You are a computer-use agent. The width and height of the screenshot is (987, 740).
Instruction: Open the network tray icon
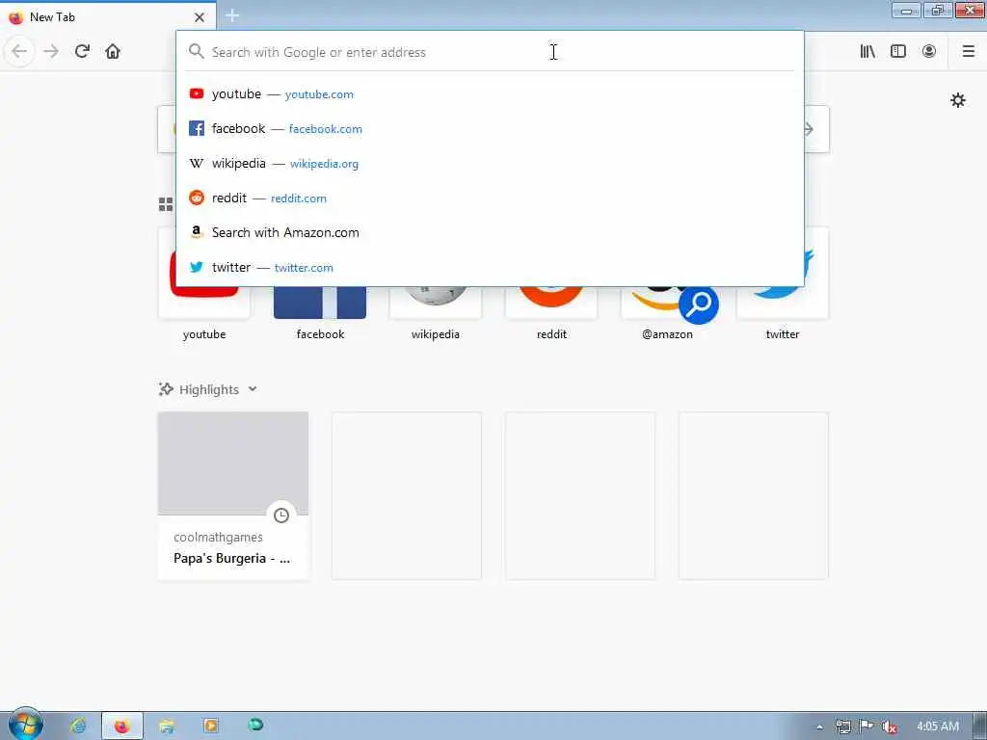(843, 727)
